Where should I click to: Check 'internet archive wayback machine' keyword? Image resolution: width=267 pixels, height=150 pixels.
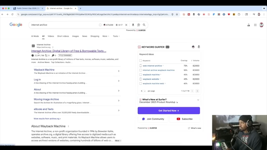[141, 70]
